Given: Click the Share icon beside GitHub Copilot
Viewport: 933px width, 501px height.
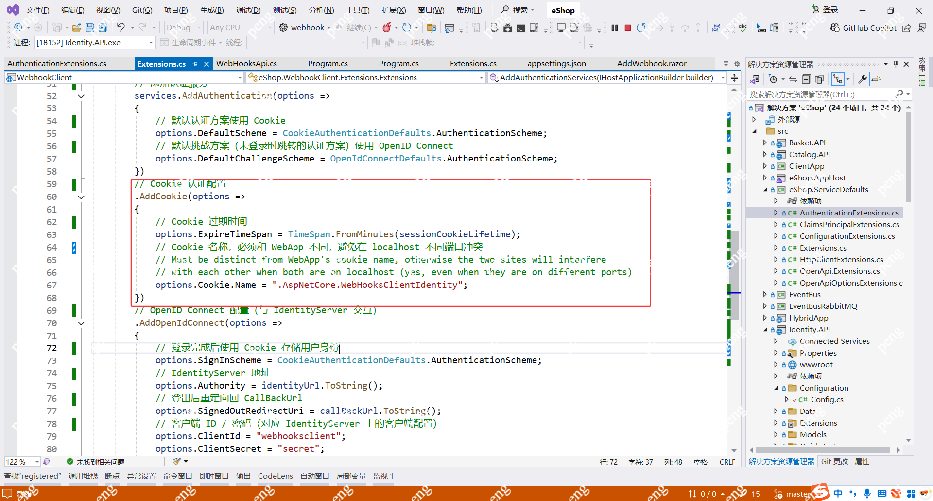Looking at the screenshot, I should (907, 28).
